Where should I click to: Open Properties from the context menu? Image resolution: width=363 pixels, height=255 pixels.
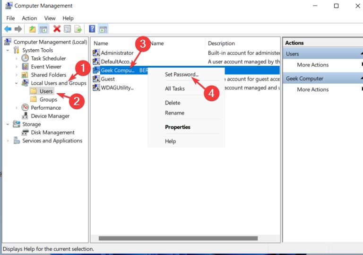tap(178, 127)
